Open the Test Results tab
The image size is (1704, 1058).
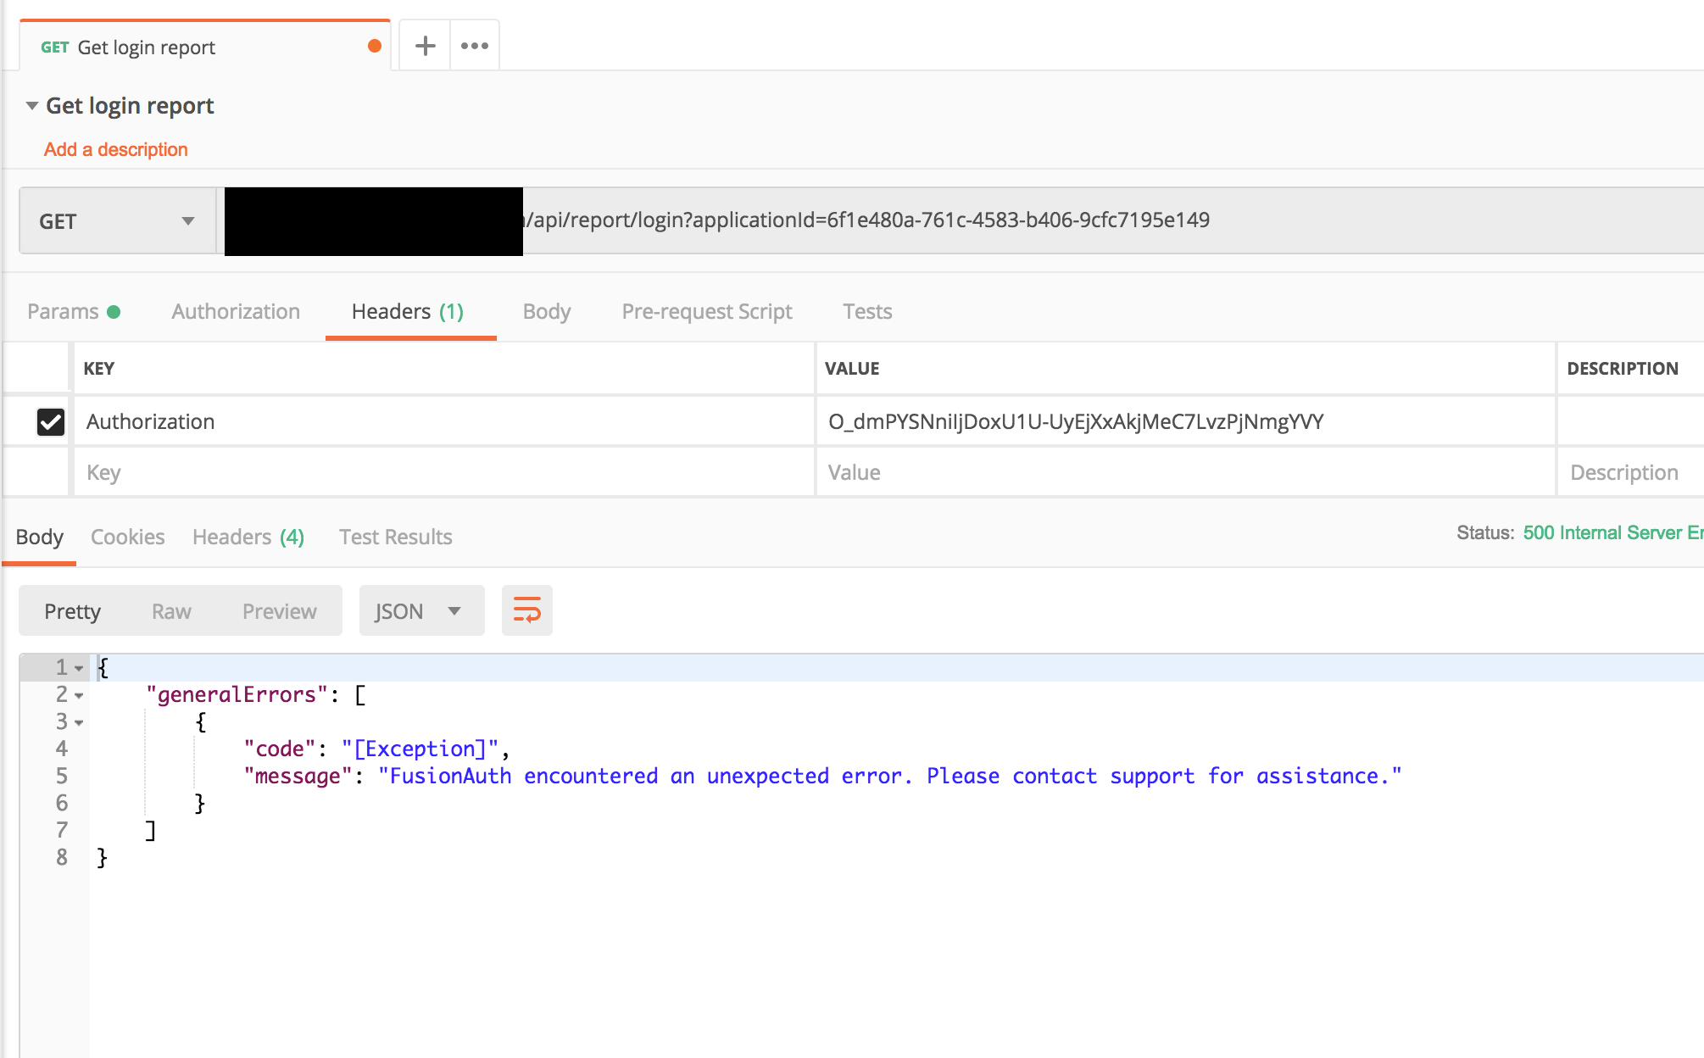point(395,537)
